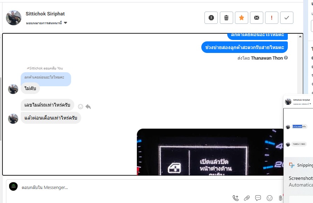Click the Thanawan Thon sender name
The height and width of the screenshot is (203, 313).
(x=267, y=58)
